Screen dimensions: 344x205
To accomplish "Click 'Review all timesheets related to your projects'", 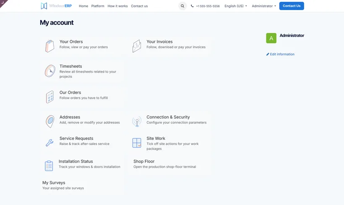I will tap(88, 74).
